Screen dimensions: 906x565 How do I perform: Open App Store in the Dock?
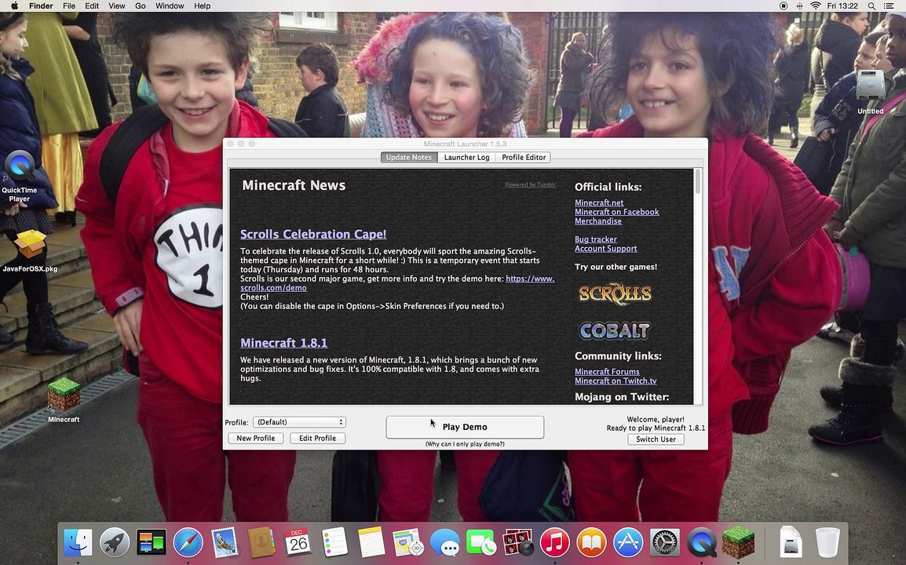(x=628, y=542)
